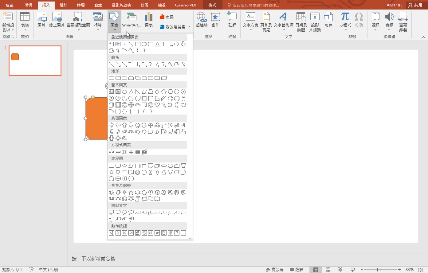Select the heart shape in basic shapes
Viewport: 428px width, 273px height.
tap(157, 105)
